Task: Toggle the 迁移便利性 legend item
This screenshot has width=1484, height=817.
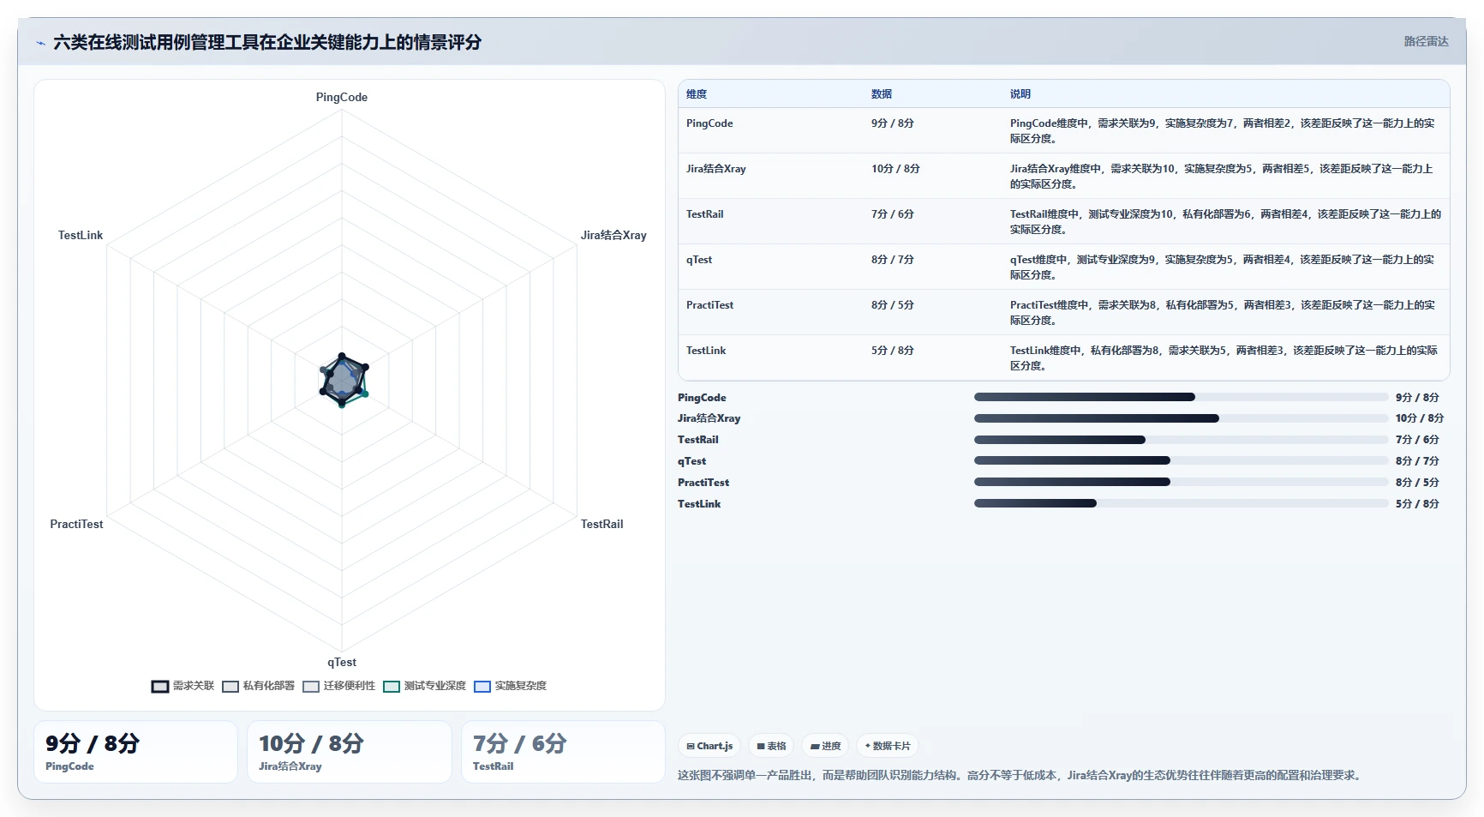Action: [x=339, y=686]
